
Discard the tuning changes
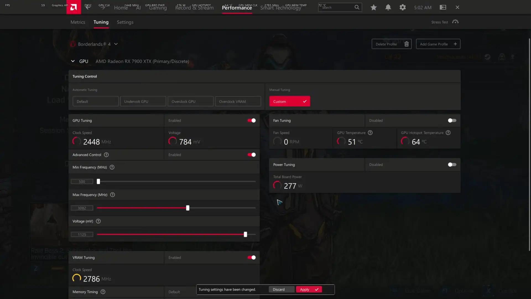(282, 289)
